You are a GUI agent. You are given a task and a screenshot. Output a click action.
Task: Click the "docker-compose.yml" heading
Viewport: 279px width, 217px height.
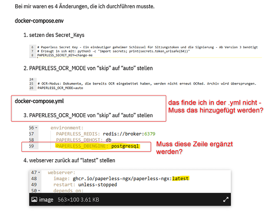click(x=39, y=101)
